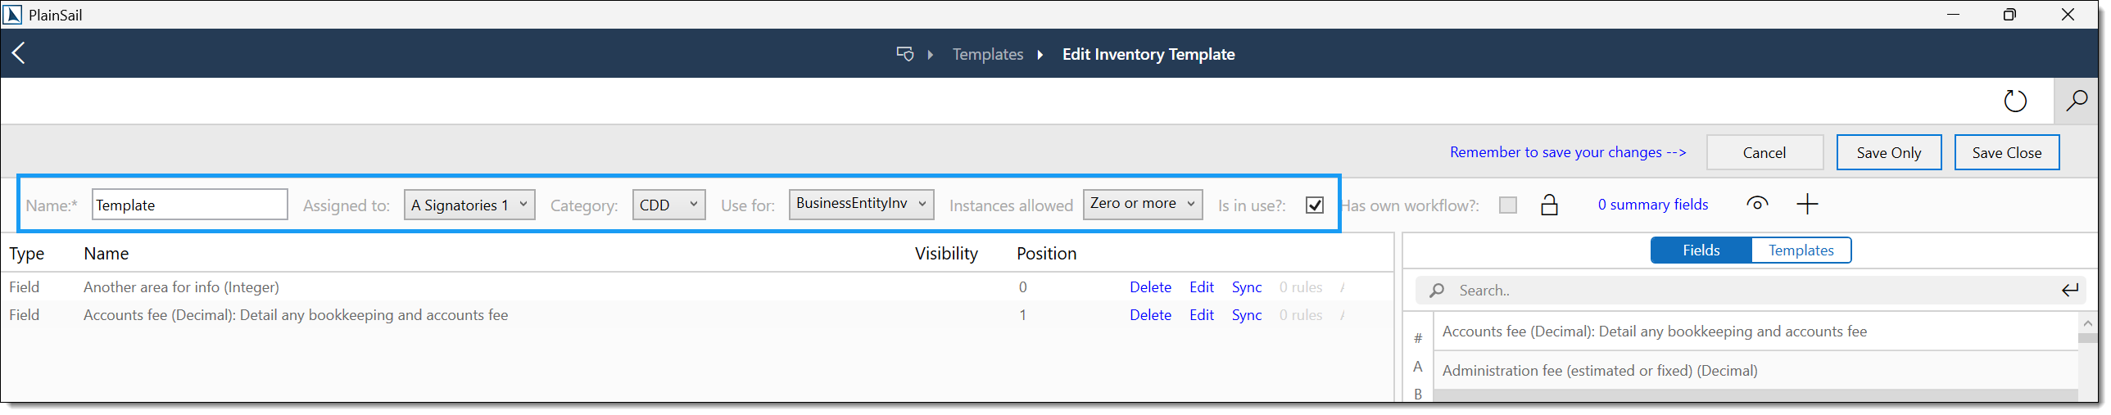Click the plus add icon
This screenshot has height=415, width=2111.
tap(1806, 205)
